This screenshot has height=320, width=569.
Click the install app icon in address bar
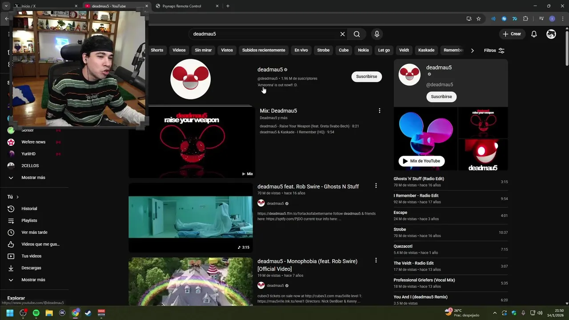(469, 19)
